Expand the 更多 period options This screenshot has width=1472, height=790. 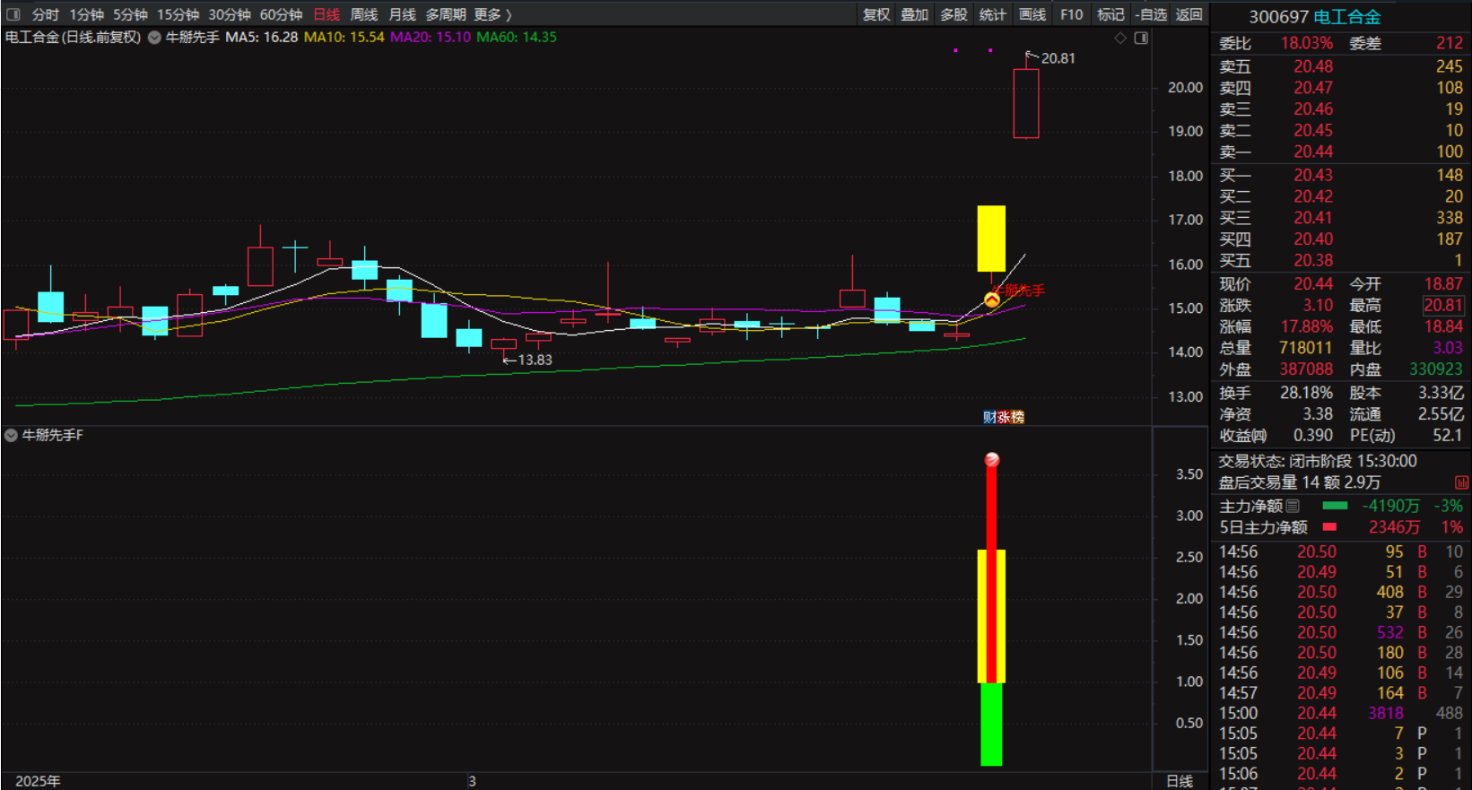[492, 14]
